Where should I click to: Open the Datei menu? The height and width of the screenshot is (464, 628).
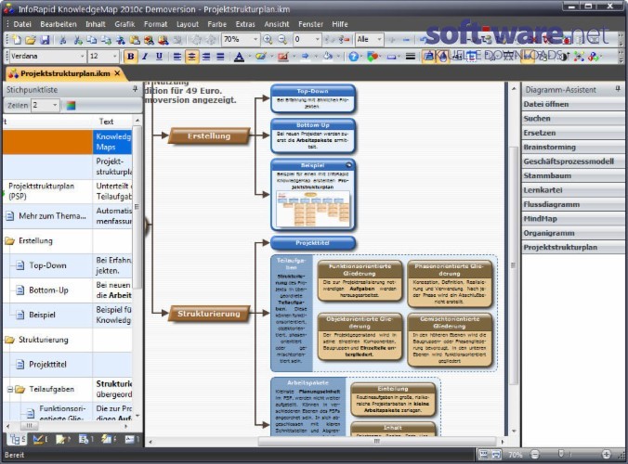(22, 24)
